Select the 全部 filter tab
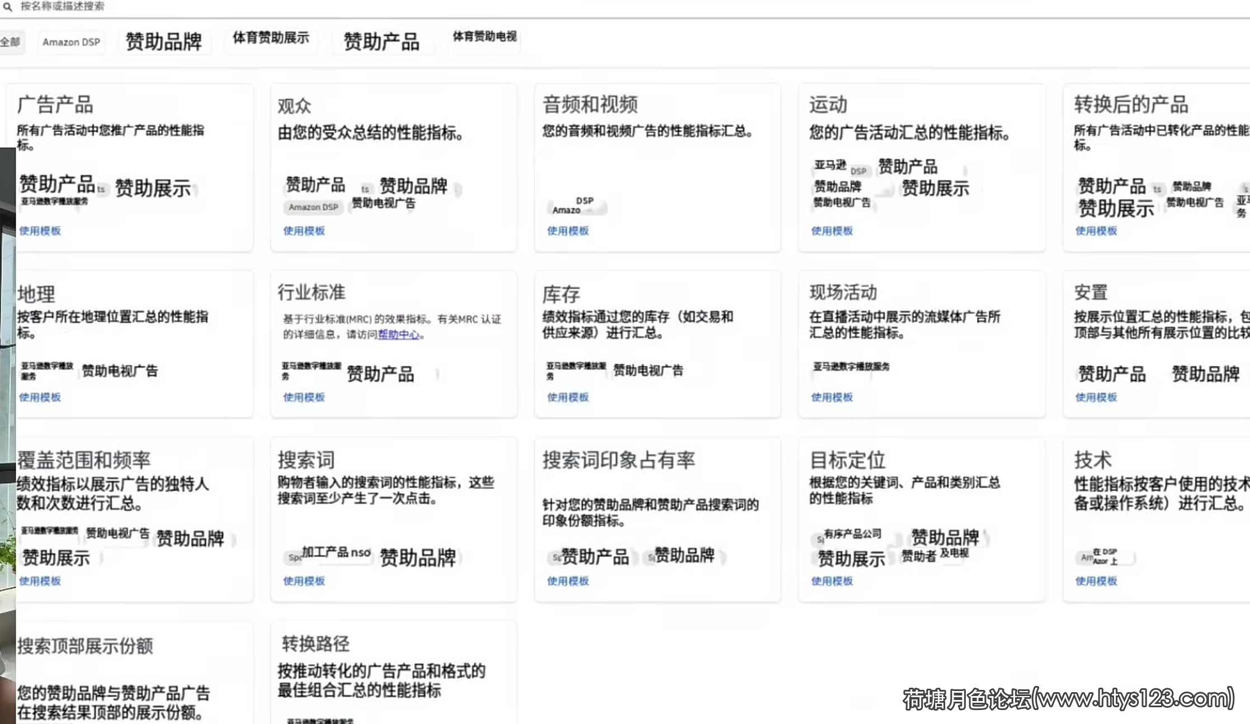 pos(10,42)
